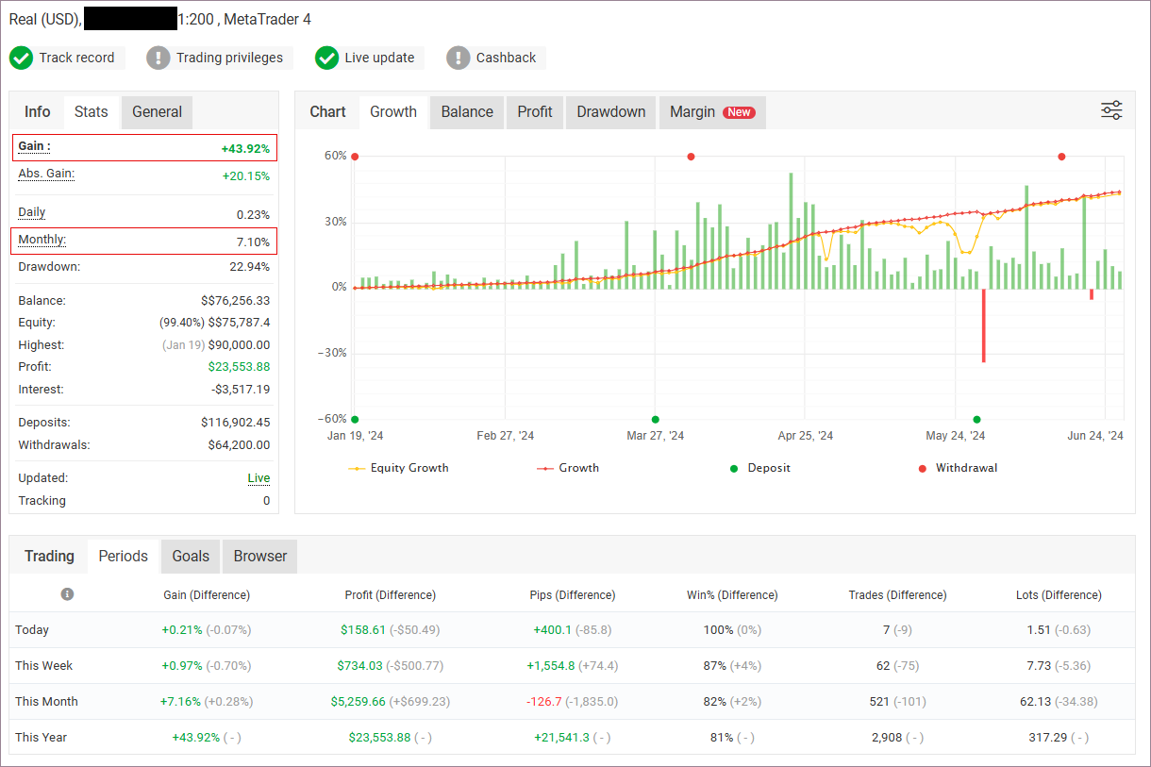Click the $$76,256.33 Balance value
The height and width of the screenshot is (767, 1151).
(x=235, y=301)
